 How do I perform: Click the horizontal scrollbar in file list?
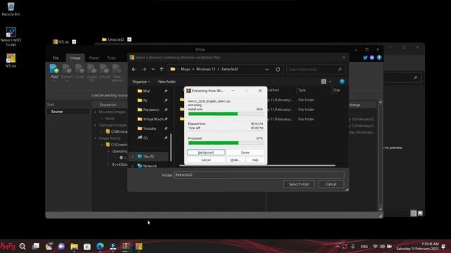(x=257, y=166)
